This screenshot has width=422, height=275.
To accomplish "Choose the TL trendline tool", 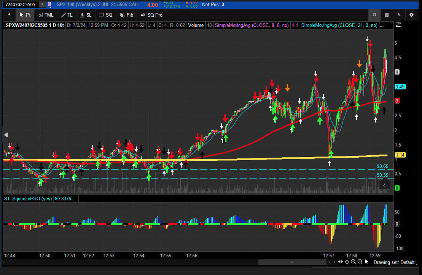I will 67,15.
